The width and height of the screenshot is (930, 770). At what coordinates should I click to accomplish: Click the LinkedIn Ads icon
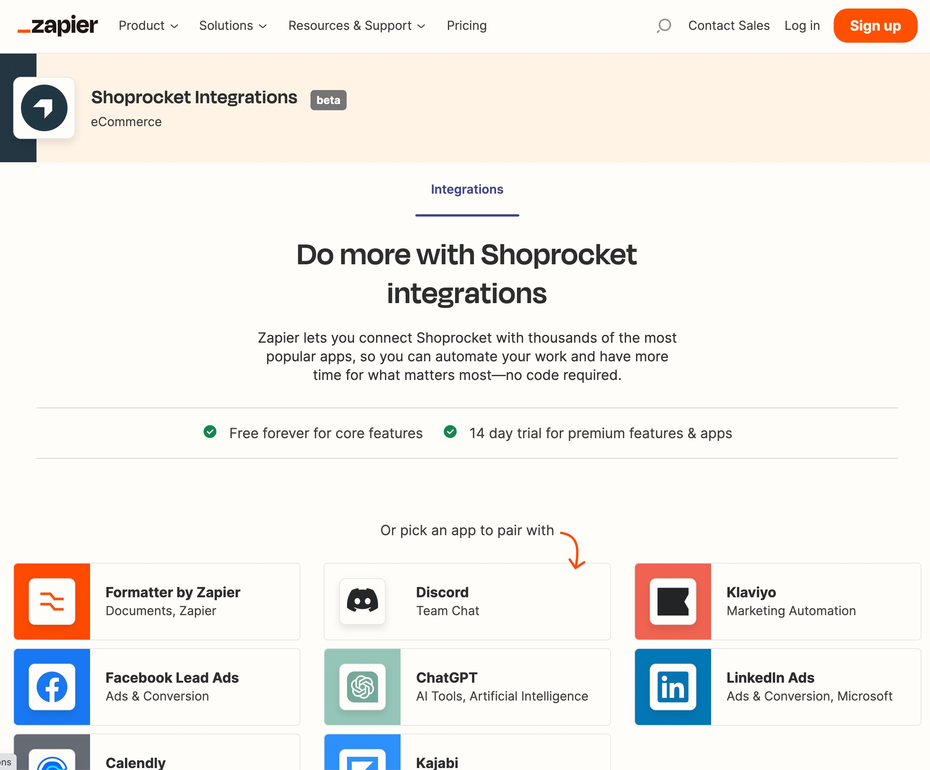pyautogui.click(x=673, y=687)
